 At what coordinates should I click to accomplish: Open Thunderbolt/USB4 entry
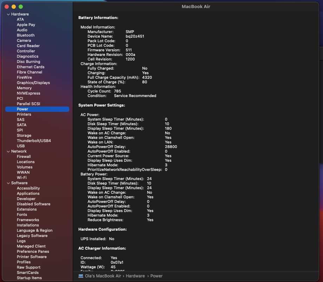coord(34,141)
